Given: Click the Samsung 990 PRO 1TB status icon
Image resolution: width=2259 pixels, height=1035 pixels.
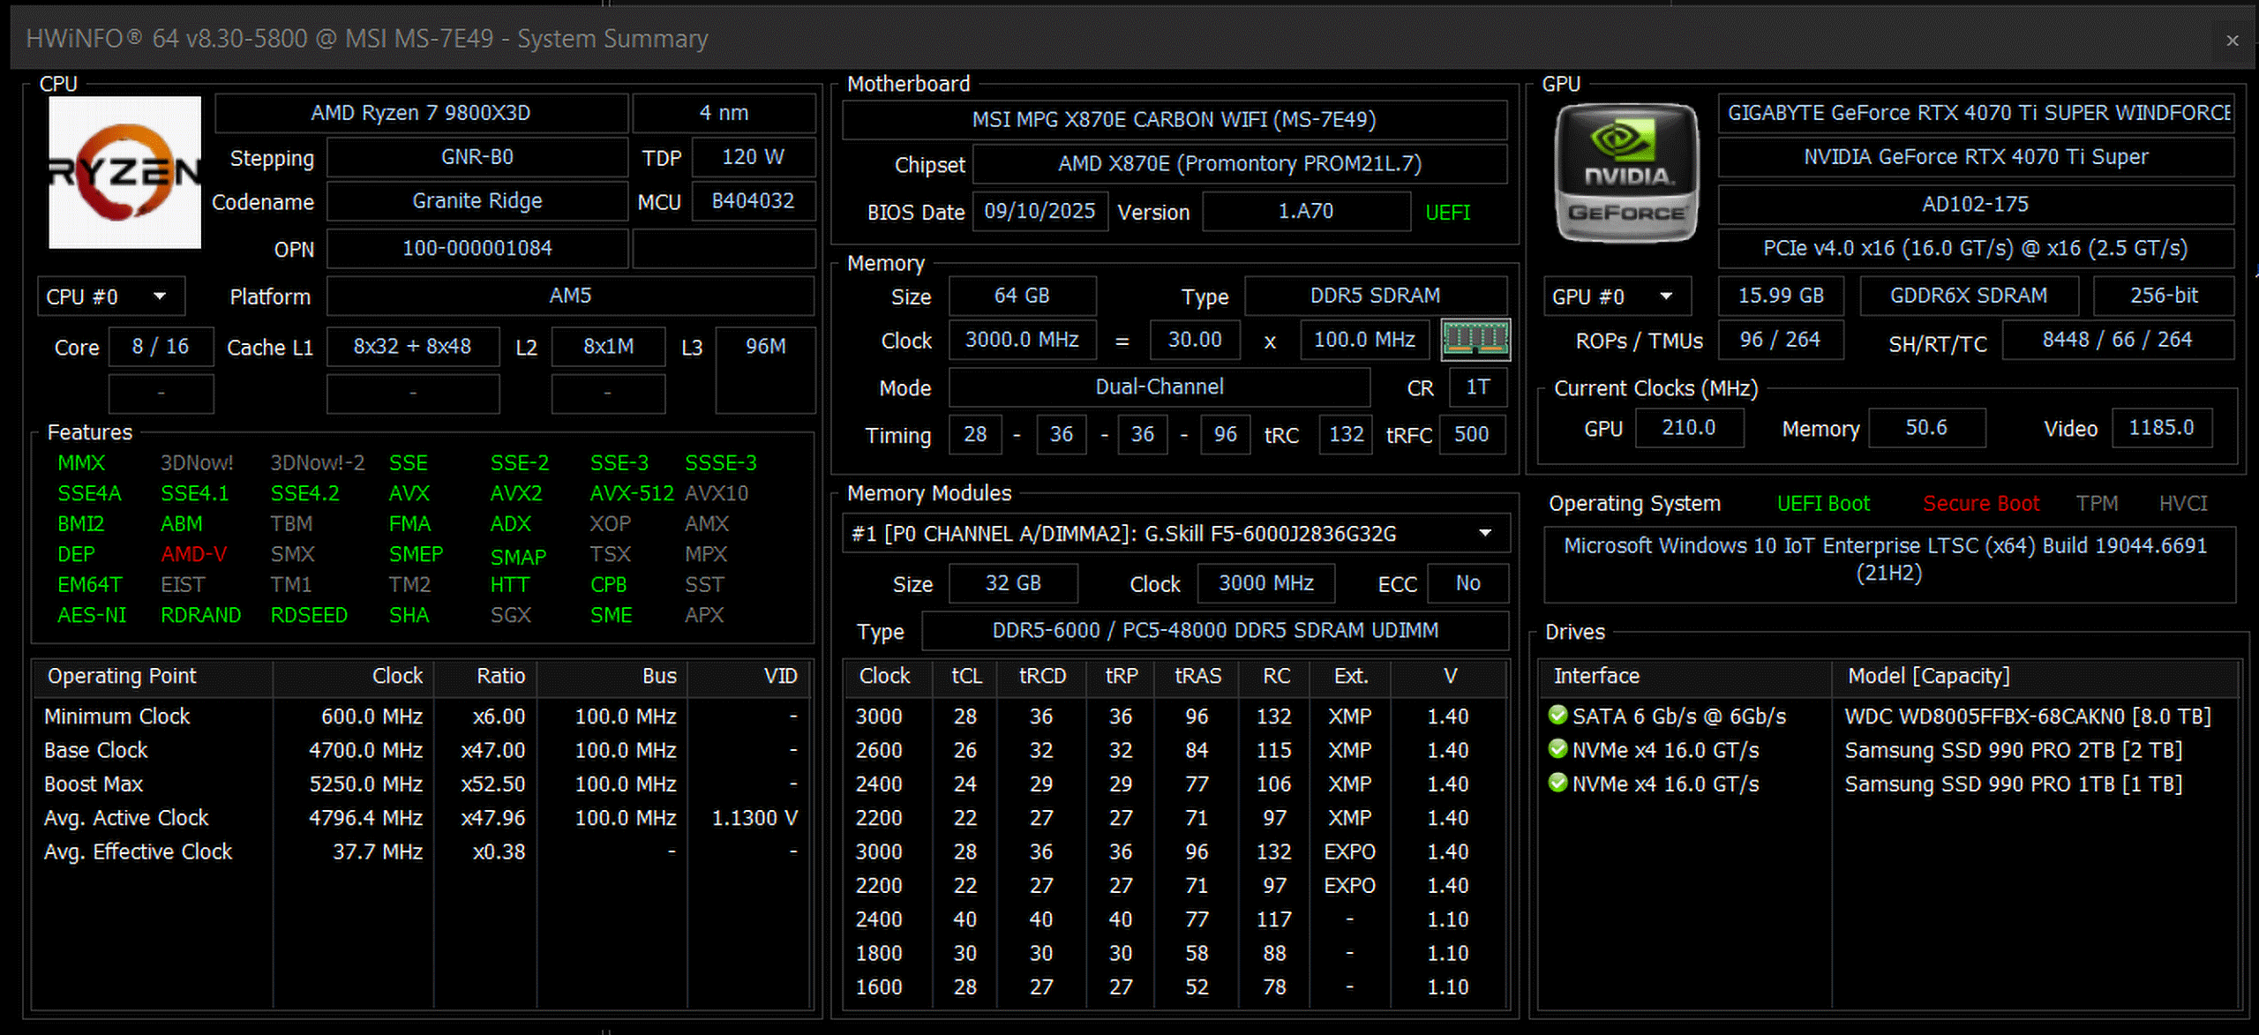Looking at the screenshot, I should point(1557,783).
